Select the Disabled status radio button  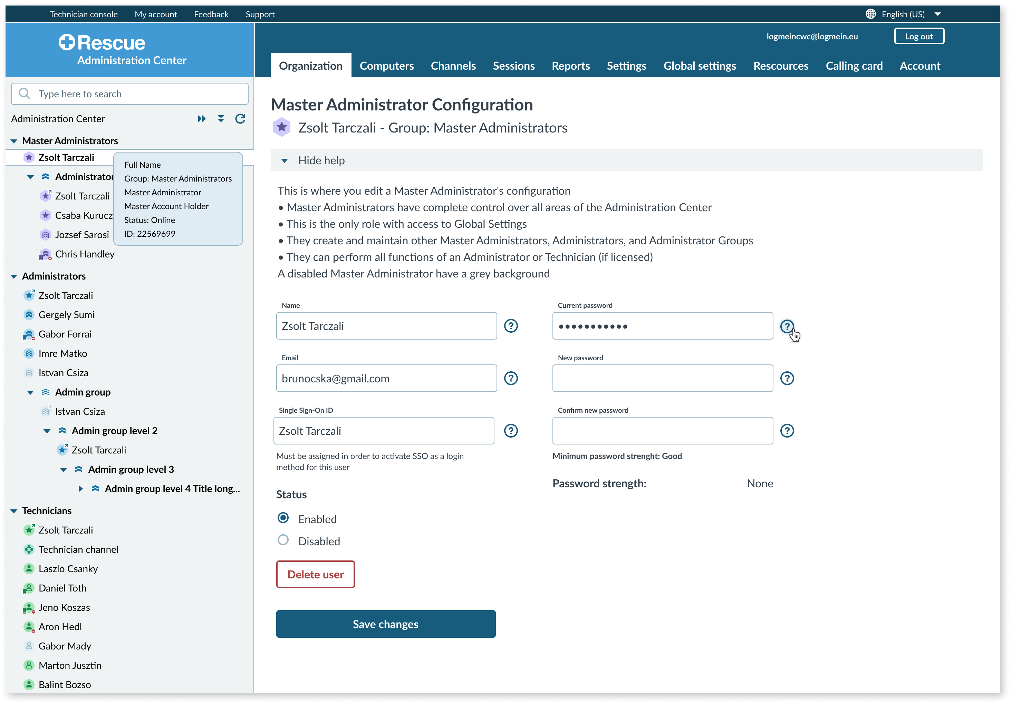click(x=283, y=540)
